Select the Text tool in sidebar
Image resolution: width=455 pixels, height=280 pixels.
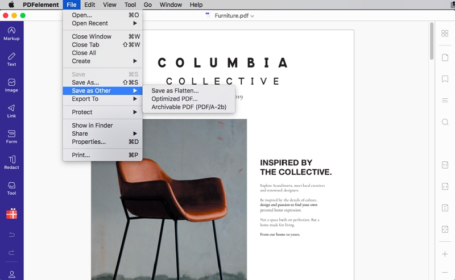click(11, 60)
